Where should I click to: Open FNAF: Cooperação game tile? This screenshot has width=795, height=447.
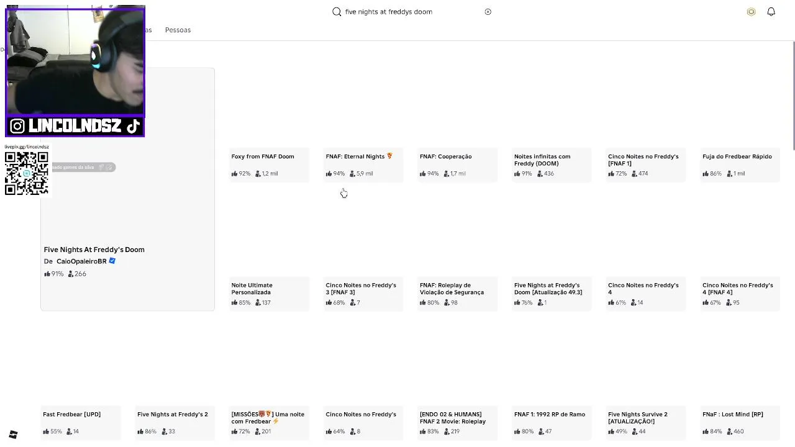click(x=445, y=156)
